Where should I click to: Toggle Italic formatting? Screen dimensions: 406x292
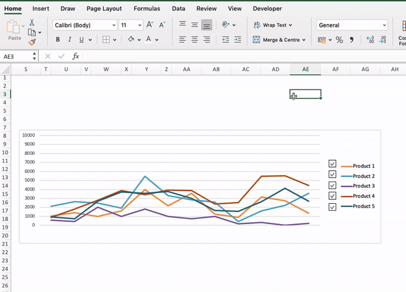[x=70, y=39]
